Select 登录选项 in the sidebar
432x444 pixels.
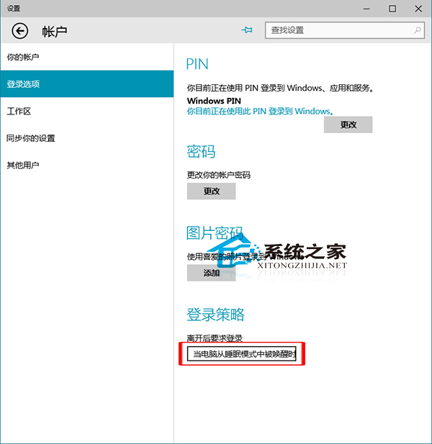pos(86,83)
